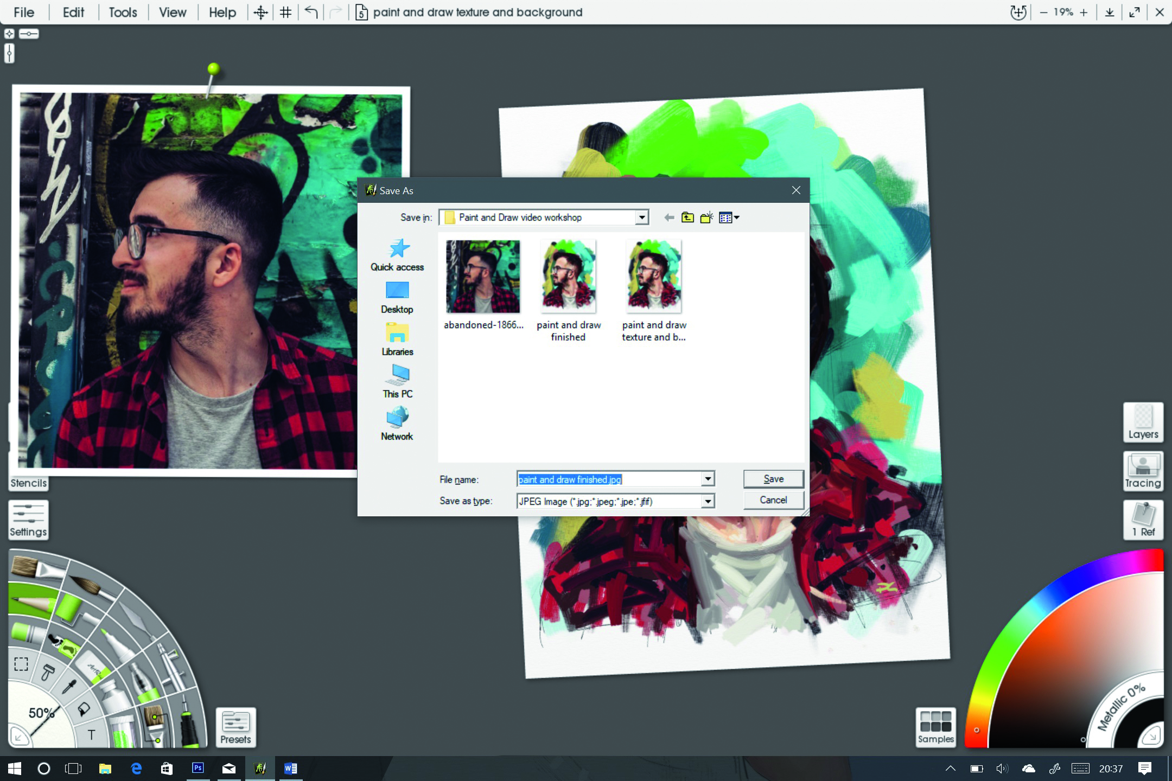1172x781 pixels.
Task: Click the undo arrow in top bar
Action: click(311, 12)
